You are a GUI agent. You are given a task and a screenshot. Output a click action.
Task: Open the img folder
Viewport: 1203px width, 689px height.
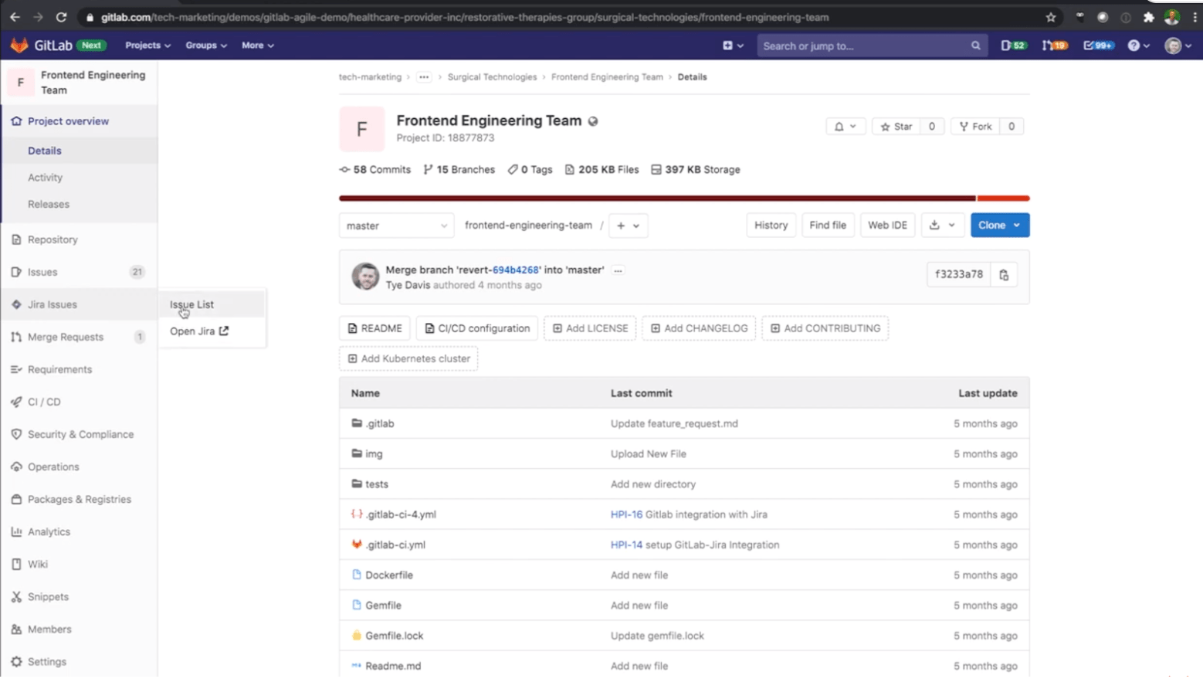(374, 453)
